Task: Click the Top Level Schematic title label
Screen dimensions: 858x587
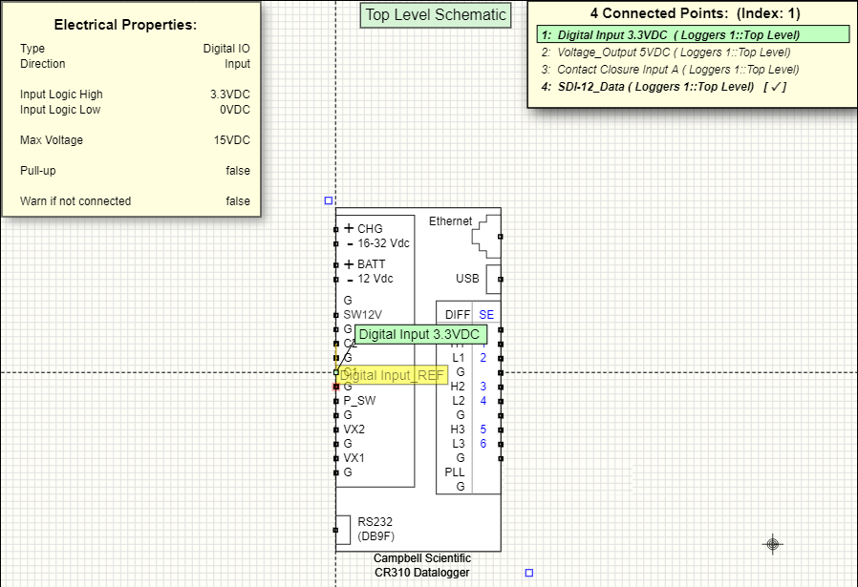Action: pos(436,14)
